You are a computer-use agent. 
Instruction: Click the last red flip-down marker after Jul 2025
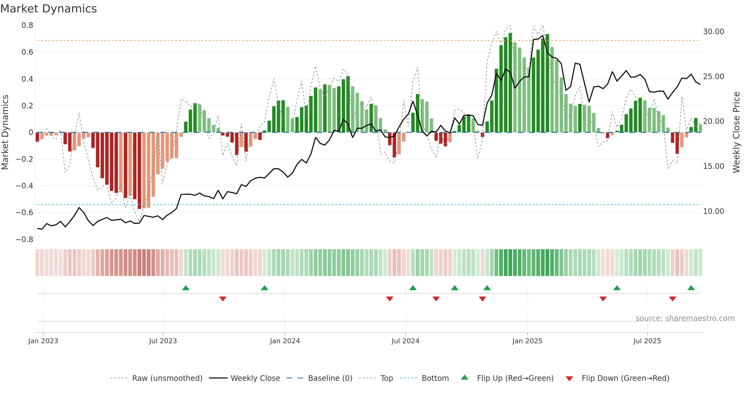tap(673, 299)
